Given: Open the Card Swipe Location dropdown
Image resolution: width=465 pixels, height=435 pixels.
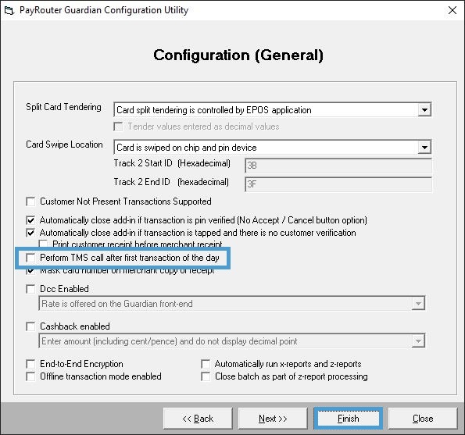Looking at the screenshot, I should pyautogui.click(x=424, y=148).
